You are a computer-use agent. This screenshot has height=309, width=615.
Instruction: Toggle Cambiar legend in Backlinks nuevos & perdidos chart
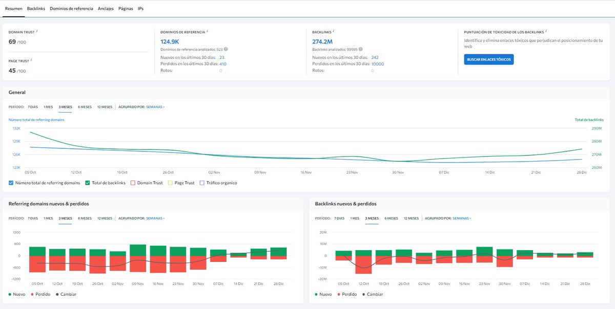(x=373, y=294)
